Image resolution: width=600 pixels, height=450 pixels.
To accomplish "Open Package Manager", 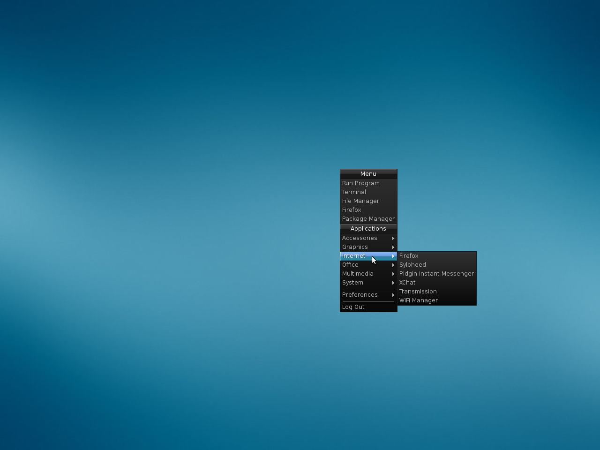I will coord(368,219).
